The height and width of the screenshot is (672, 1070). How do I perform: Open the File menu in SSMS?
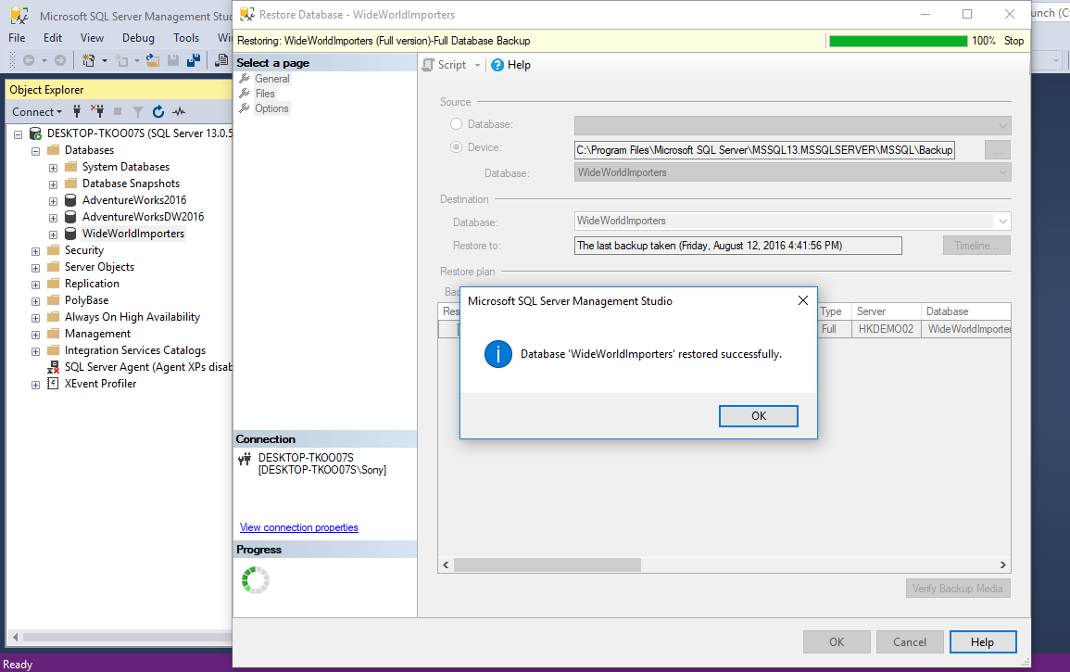point(17,38)
